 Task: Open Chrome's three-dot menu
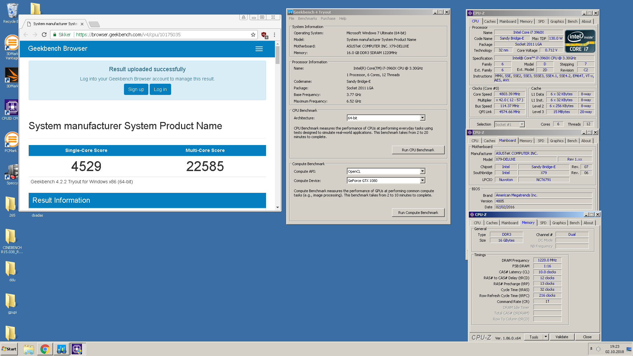coord(274,35)
